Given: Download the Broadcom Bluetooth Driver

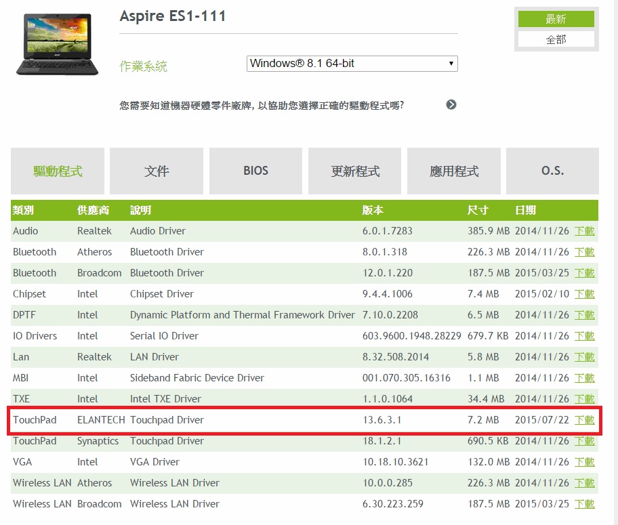Looking at the screenshot, I should click(584, 273).
